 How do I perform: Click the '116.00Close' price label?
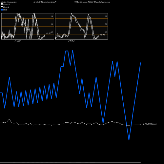coord(150,124)
